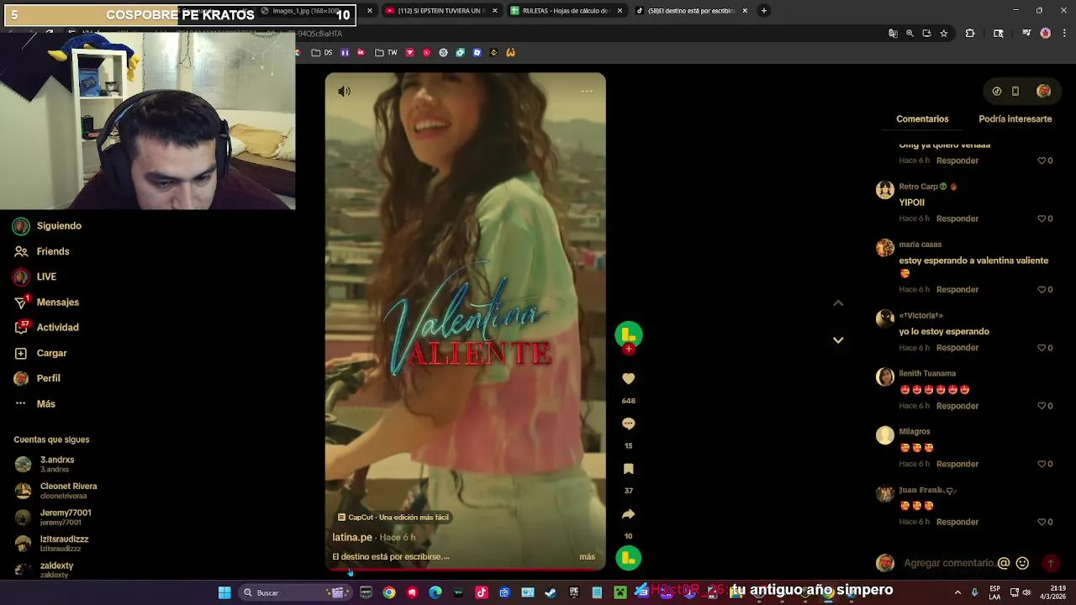Open your profile avatar at top right

[1043, 91]
